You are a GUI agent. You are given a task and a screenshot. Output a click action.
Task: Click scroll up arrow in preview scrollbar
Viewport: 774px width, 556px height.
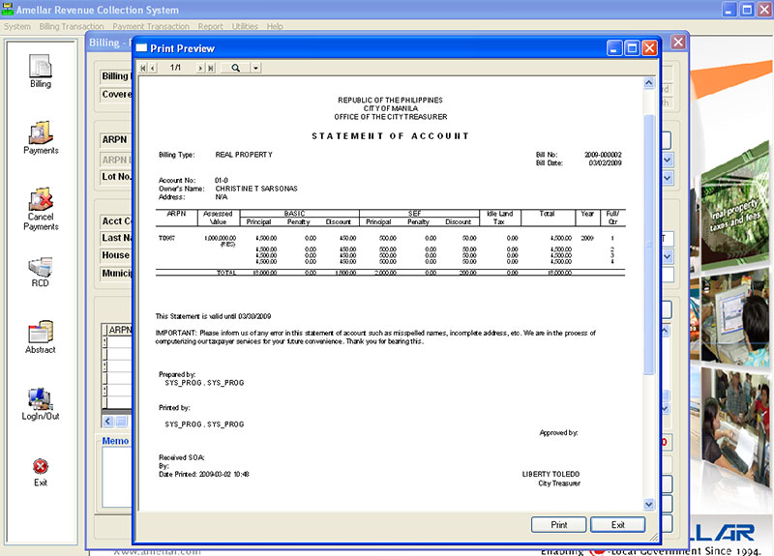649,83
